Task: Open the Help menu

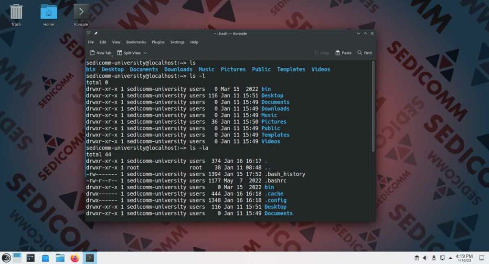Action: point(194,42)
